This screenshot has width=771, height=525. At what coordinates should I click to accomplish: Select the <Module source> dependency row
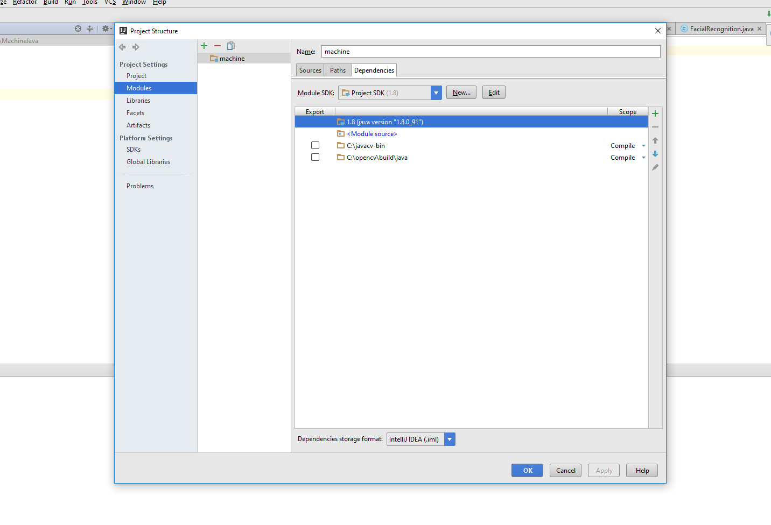click(x=471, y=134)
